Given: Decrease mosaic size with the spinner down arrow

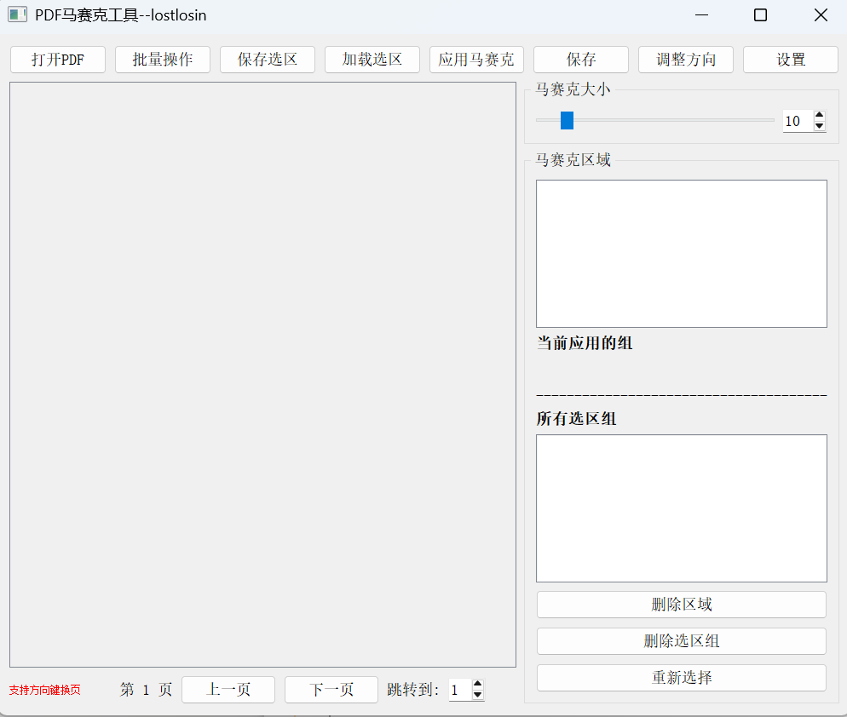Looking at the screenshot, I should [x=819, y=126].
